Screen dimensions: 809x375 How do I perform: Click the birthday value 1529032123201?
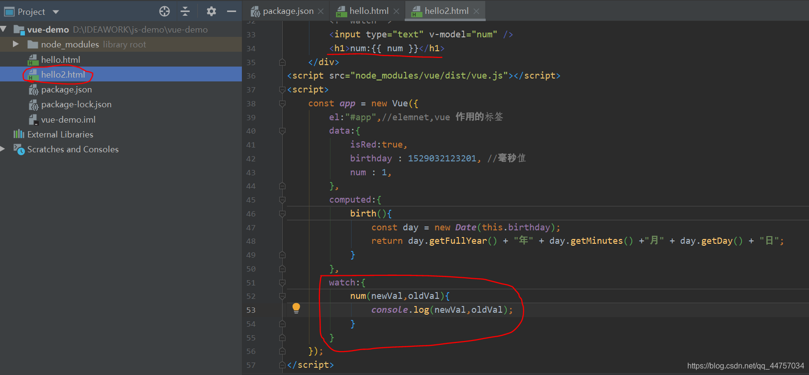(442, 159)
